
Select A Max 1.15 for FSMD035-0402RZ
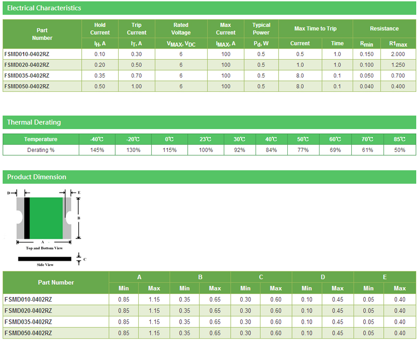click(154, 322)
